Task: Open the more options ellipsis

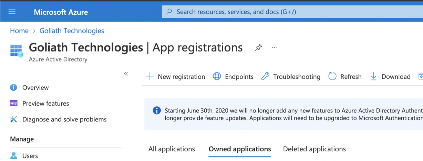Action: coord(275,47)
